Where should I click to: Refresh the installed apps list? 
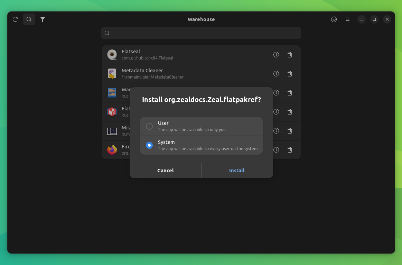pyautogui.click(x=15, y=19)
